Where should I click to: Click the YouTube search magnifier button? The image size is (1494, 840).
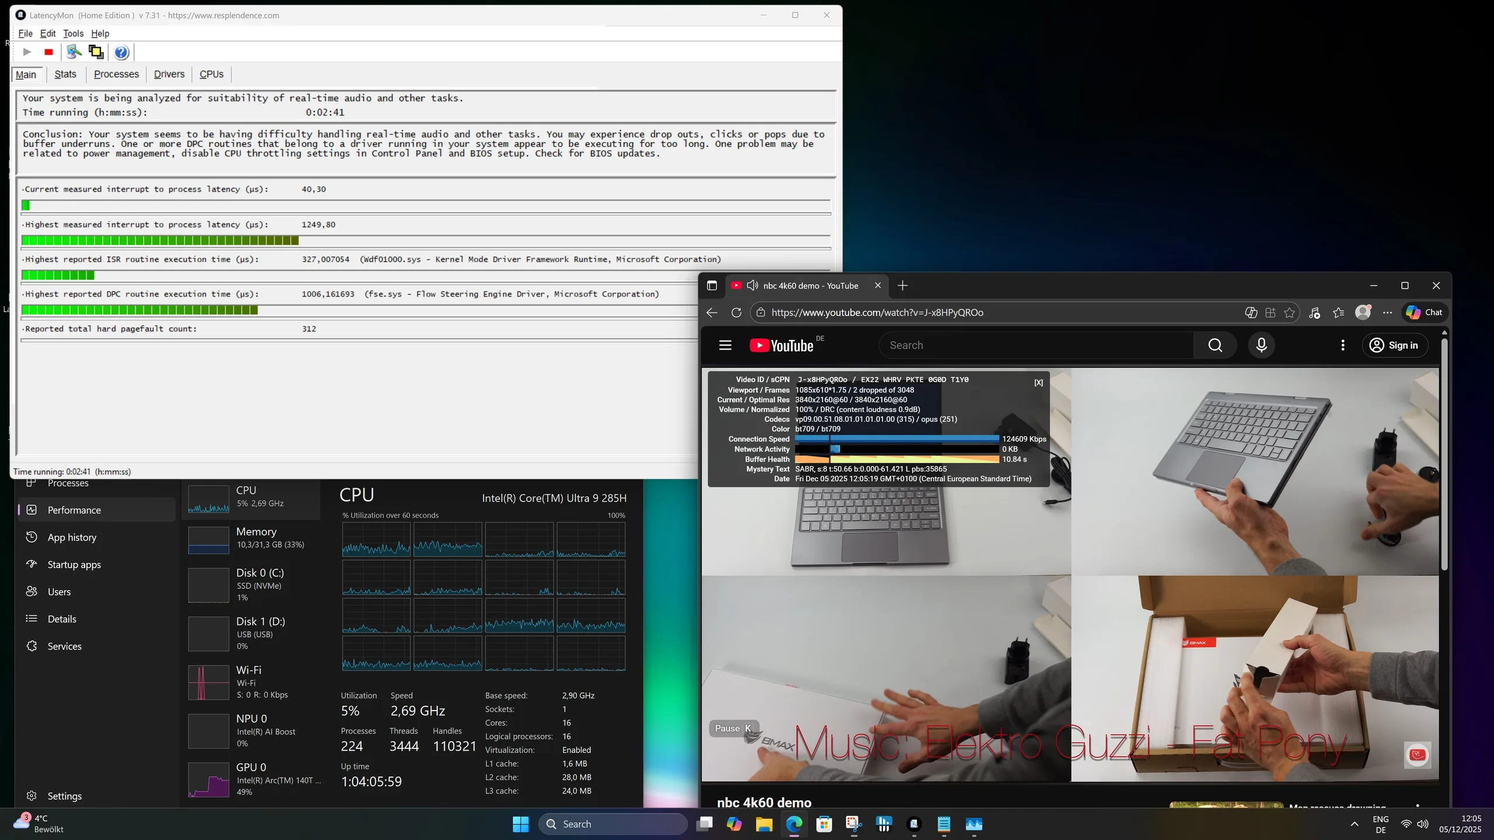coord(1215,345)
